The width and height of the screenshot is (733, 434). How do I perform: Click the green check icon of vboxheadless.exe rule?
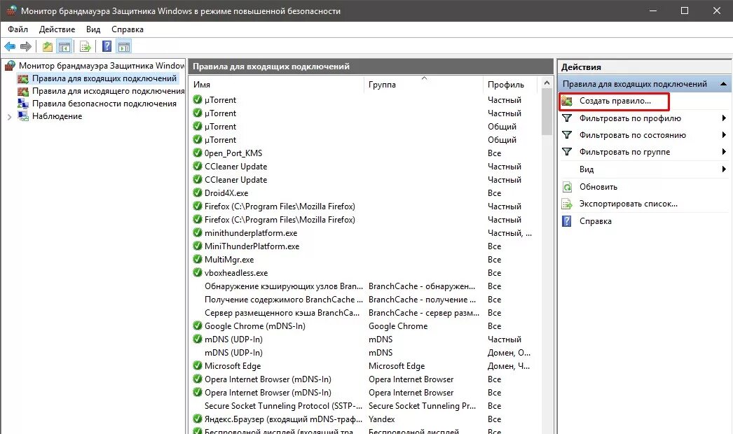click(198, 272)
